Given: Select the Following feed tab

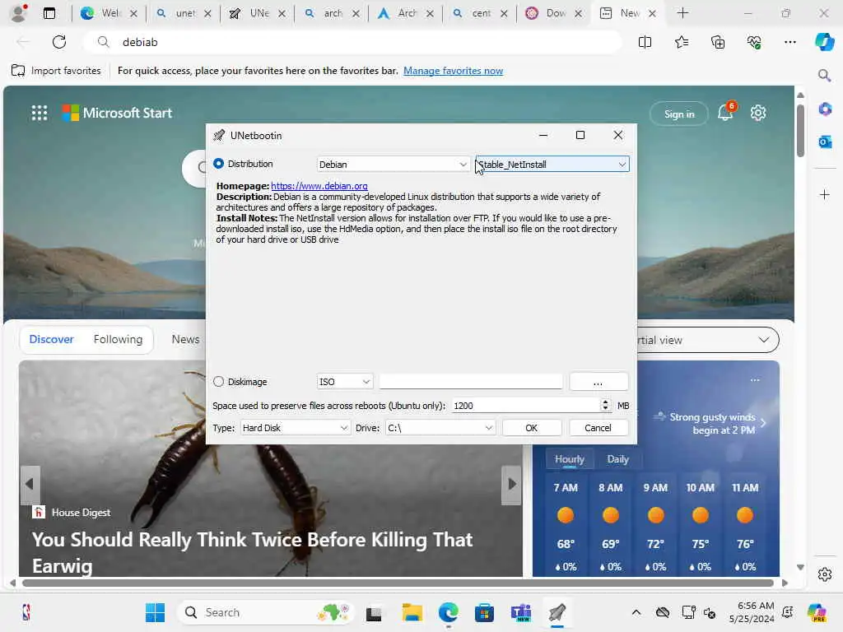Looking at the screenshot, I should (x=118, y=340).
